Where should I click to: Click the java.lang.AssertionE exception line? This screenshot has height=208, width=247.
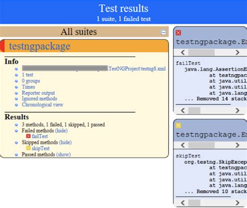(x=216, y=69)
